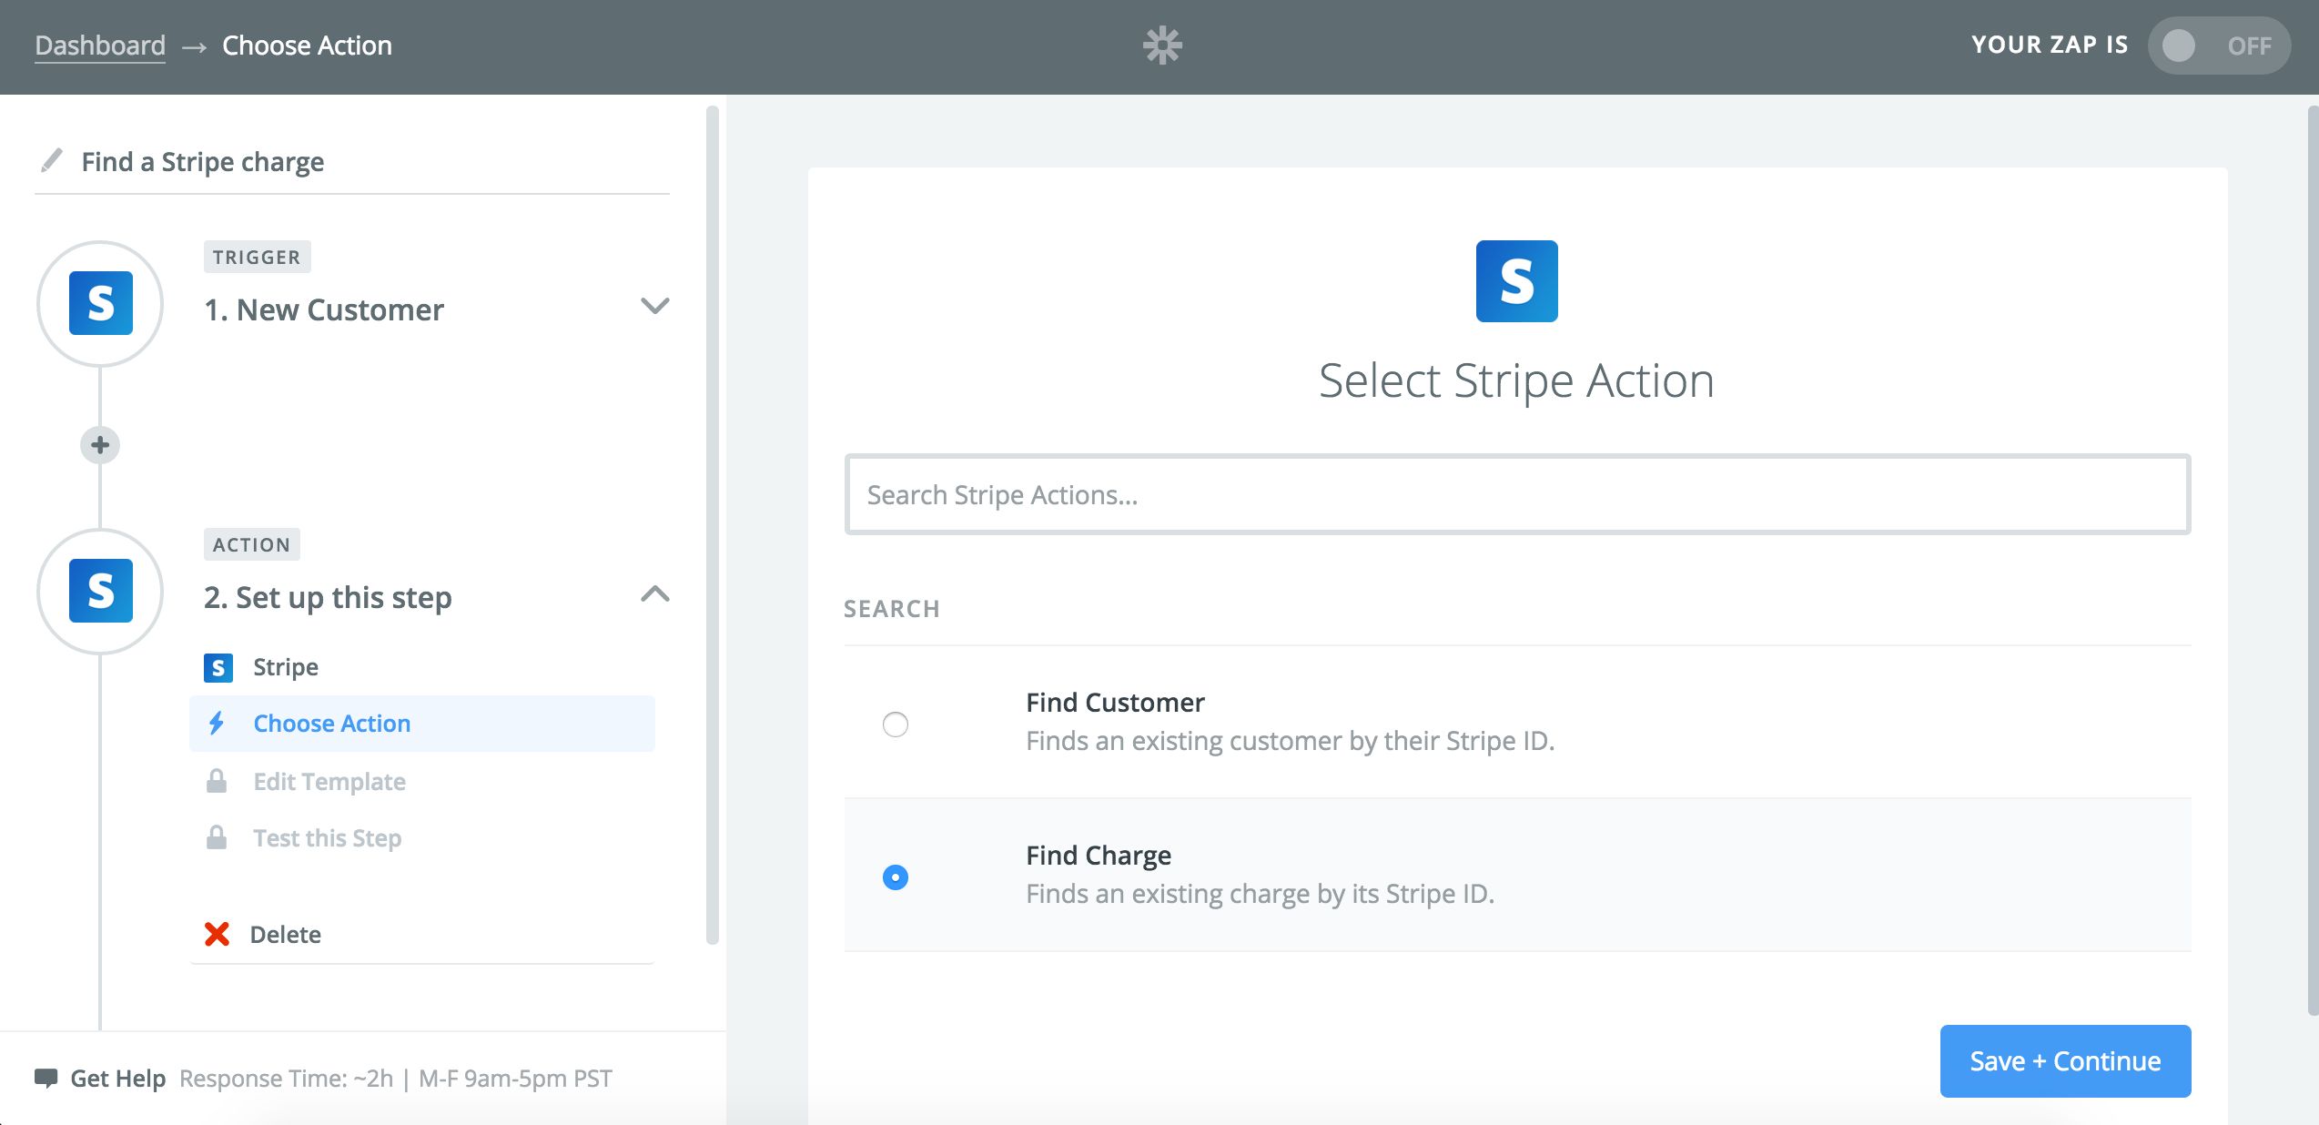This screenshot has height=1125, width=2319.
Task: Click the 1. New Customer step title
Action: 324,309
